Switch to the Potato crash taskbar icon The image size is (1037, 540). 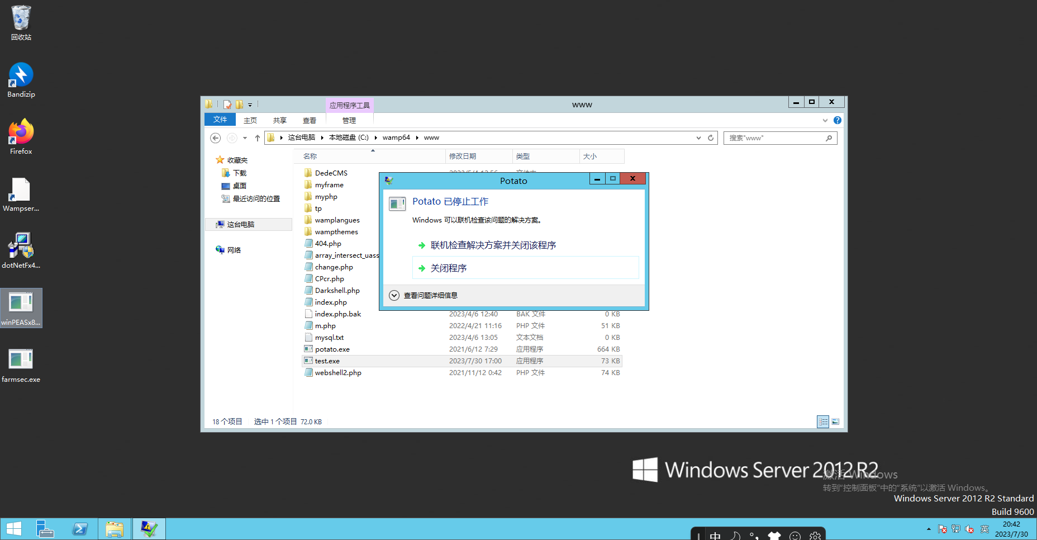pyautogui.click(x=149, y=529)
